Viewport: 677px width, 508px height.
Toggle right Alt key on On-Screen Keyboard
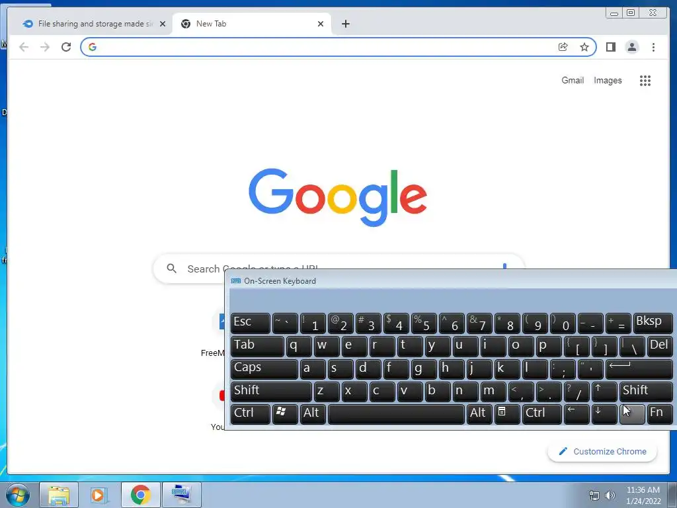(x=479, y=414)
